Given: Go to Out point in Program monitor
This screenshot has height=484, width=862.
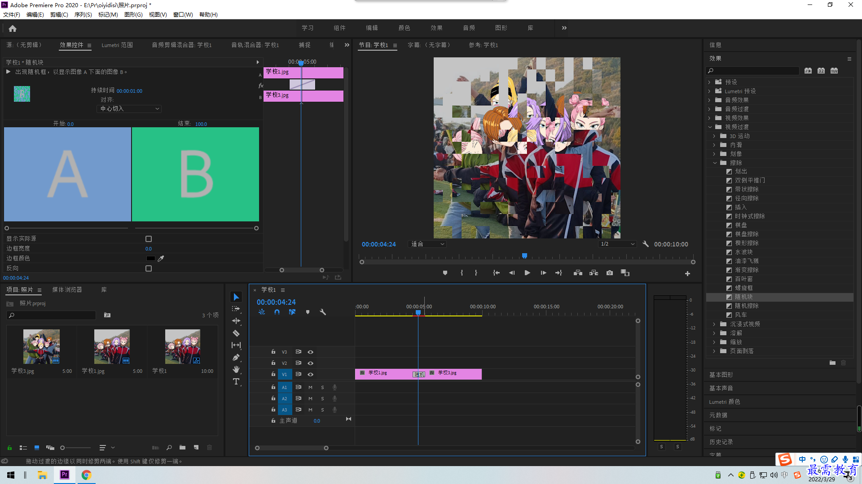Looking at the screenshot, I should 559,273.
